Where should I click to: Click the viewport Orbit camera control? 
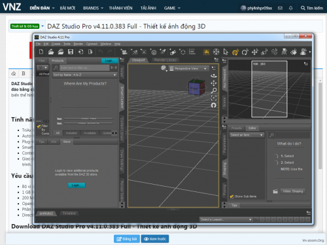coord(214,76)
